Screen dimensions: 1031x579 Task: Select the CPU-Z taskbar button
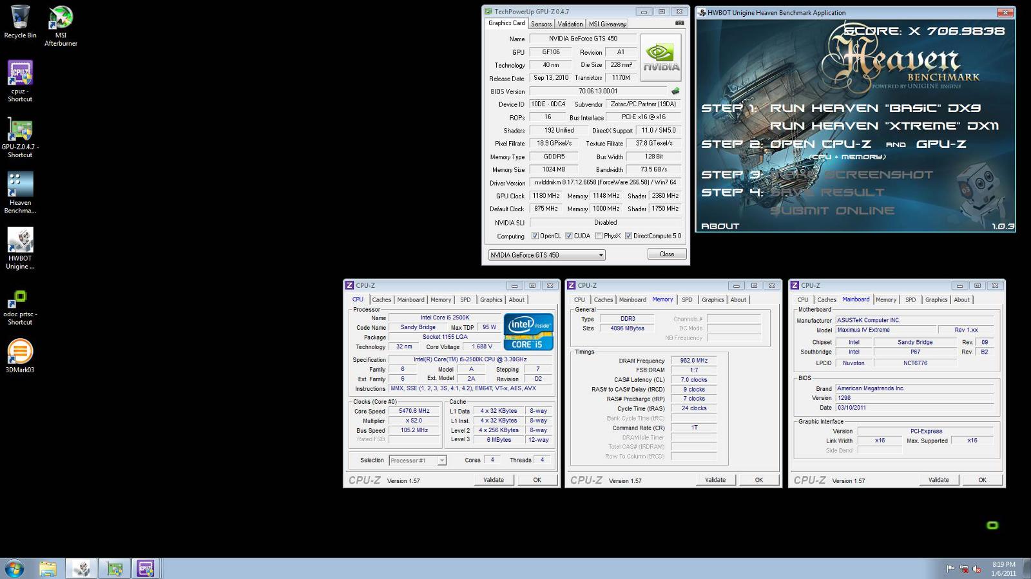pyautogui.click(x=146, y=569)
